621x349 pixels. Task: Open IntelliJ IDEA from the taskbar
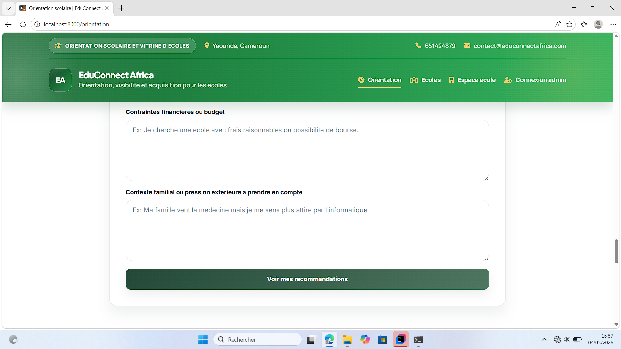pos(401,339)
